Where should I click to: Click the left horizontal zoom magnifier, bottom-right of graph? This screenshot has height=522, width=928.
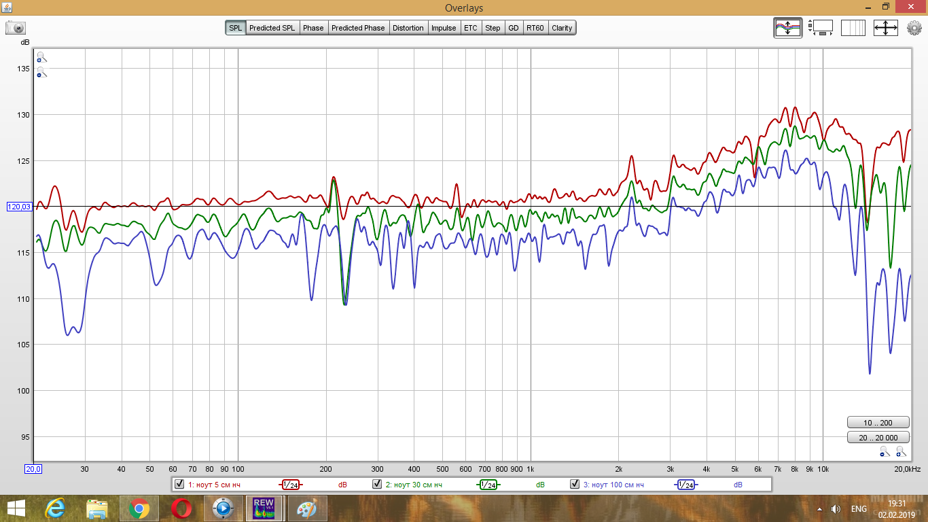coord(885,451)
